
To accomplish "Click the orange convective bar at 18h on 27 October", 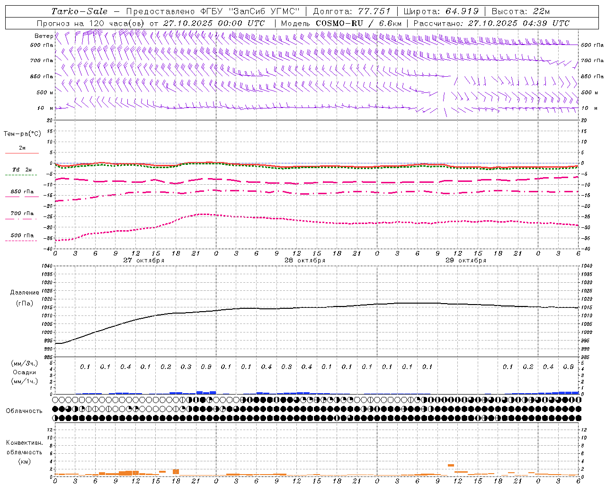I will pos(176,472).
